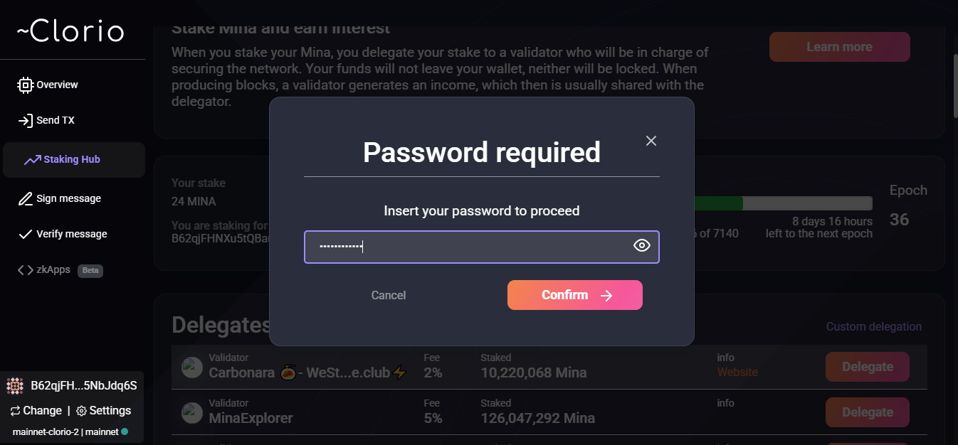Open the Carbonara validator Website link
The image size is (958, 445).
(x=737, y=372)
